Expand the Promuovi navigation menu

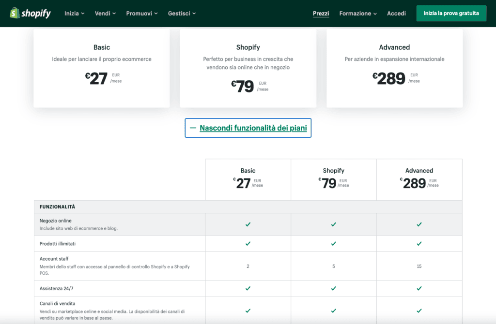pos(142,13)
